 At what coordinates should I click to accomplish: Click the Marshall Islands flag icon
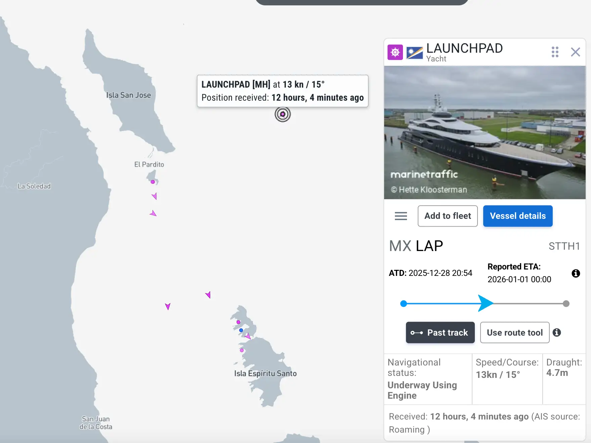tap(414, 52)
